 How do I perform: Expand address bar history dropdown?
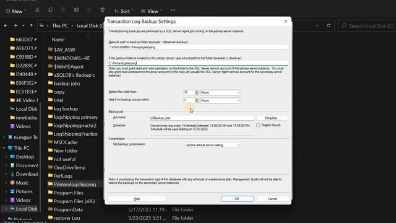tap(317, 25)
